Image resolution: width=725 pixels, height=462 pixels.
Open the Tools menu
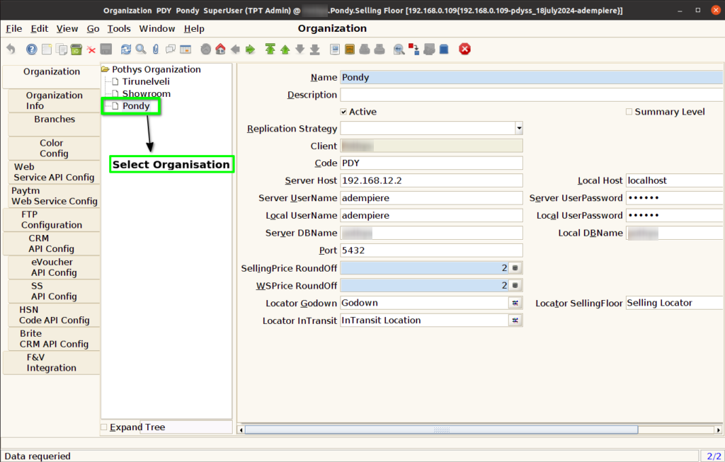point(119,28)
